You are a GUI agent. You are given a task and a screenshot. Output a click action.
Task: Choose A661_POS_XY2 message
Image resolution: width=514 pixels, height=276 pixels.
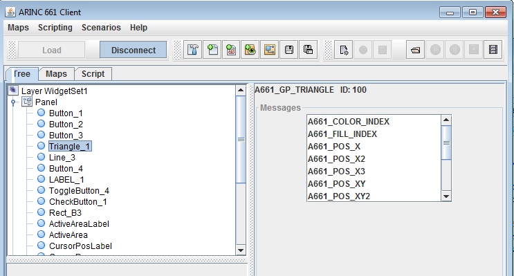(x=374, y=196)
